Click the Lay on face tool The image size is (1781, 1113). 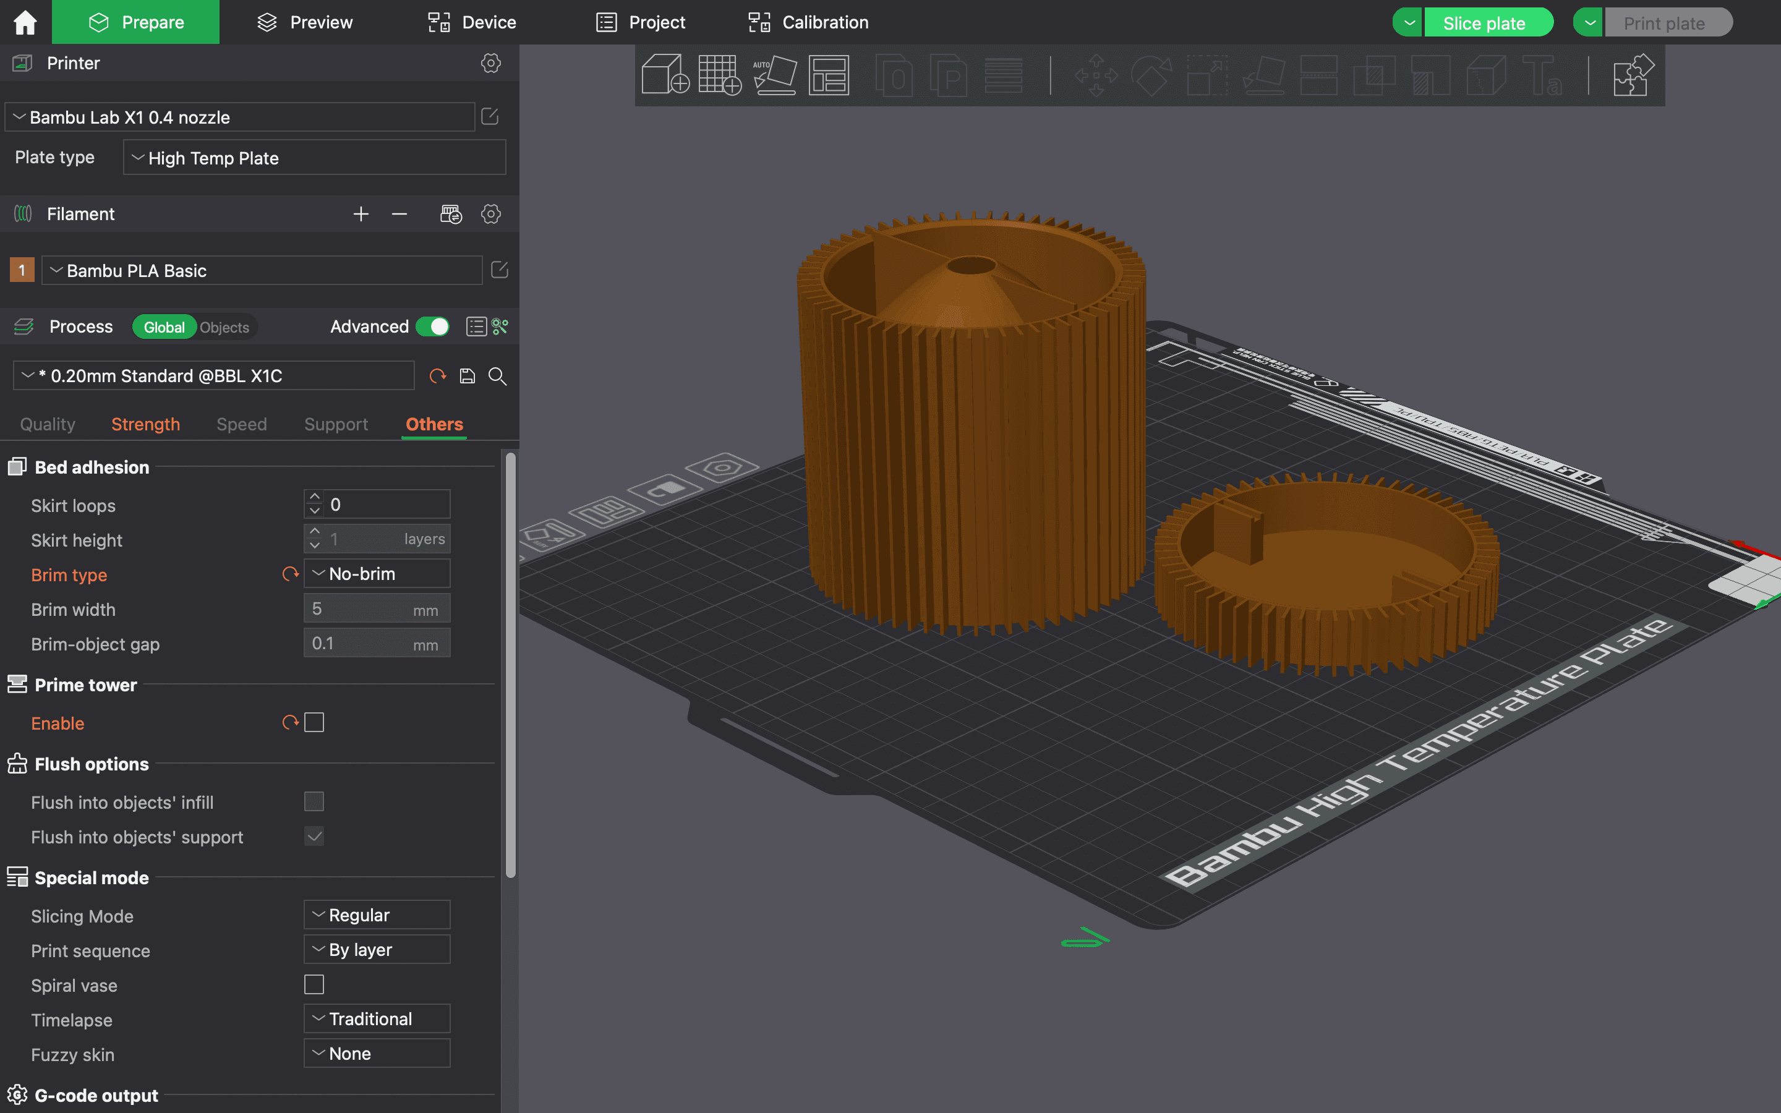1263,74
